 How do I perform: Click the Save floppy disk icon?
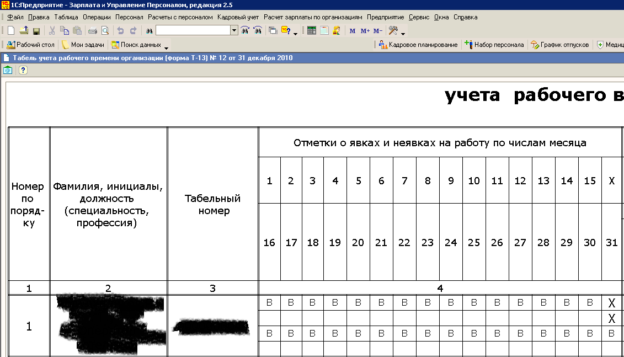[36, 30]
